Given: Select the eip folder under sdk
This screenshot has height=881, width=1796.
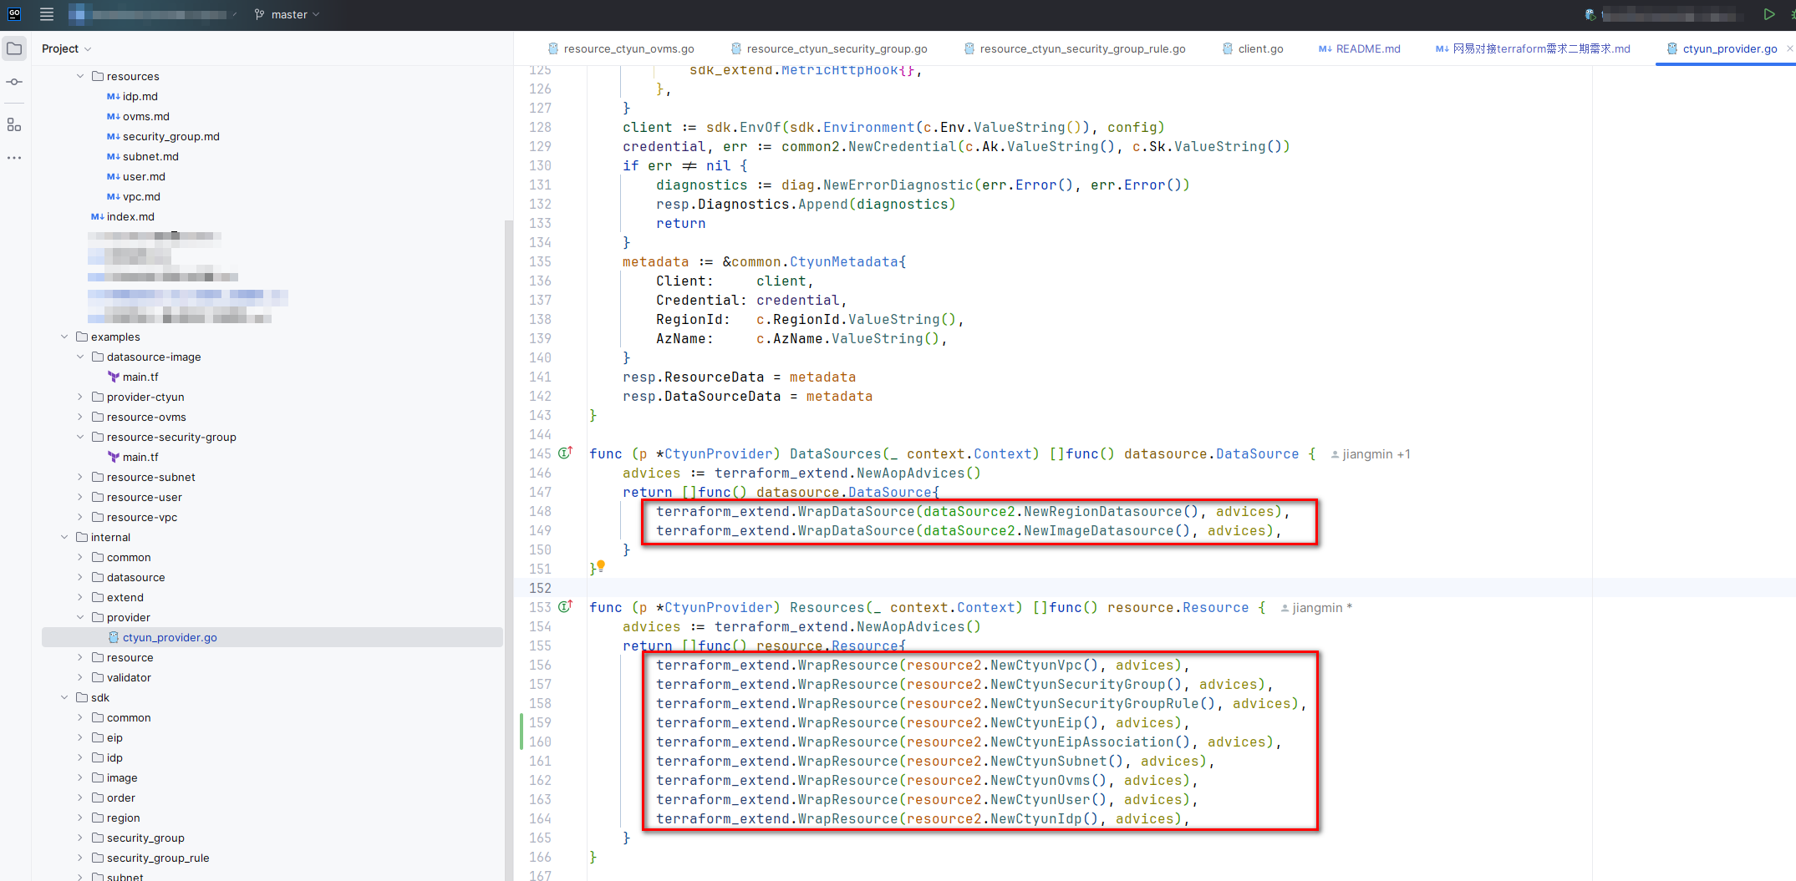Looking at the screenshot, I should 114,737.
